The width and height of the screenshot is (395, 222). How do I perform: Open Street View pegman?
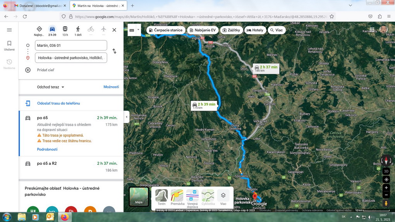click(x=386, y=203)
